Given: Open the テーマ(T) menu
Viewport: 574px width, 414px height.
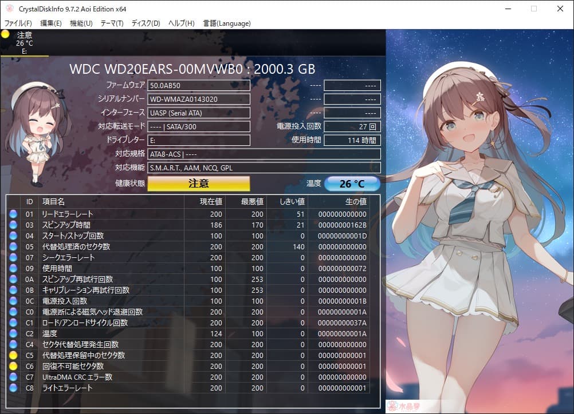Looking at the screenshot, I should click(112, 23).
